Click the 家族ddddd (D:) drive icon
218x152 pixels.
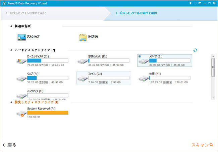[x=83, y=61]
